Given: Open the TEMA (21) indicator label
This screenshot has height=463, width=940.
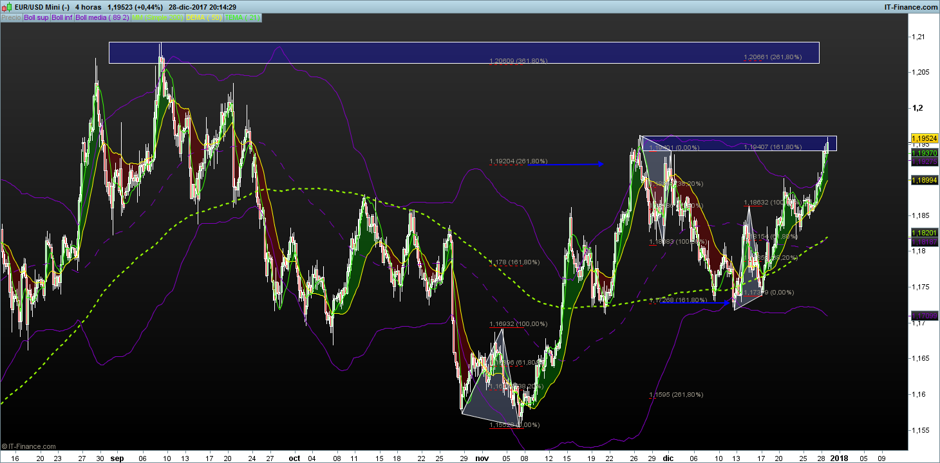Looking at the screenshot, I should coord(243,17).
